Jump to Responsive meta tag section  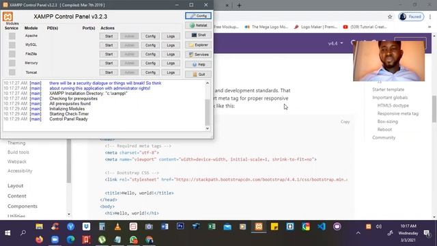click(397, 114)
